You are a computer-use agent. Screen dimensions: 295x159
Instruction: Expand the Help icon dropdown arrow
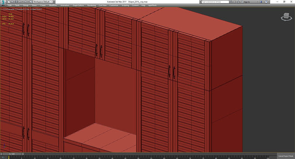click(269, 2)
